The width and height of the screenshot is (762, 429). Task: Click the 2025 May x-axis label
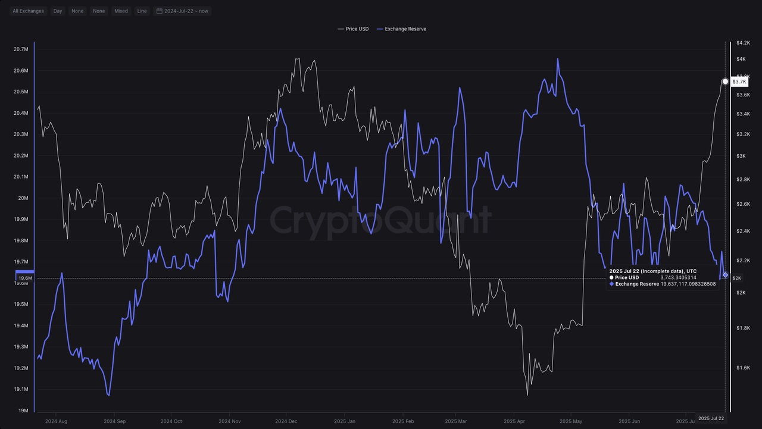[571, 421]
